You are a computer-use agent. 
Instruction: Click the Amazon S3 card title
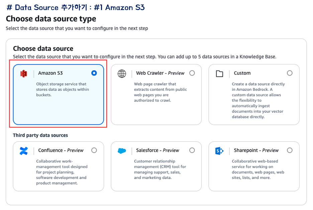coord(50,73)
